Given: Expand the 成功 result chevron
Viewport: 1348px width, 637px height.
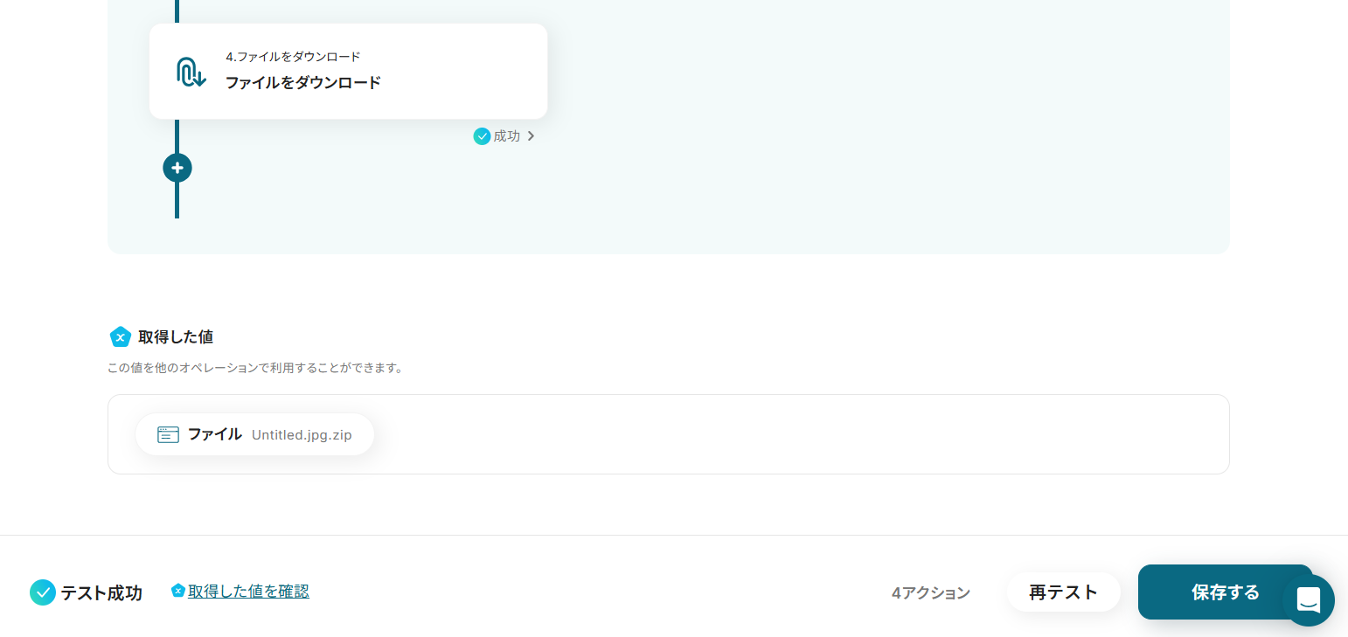Looking at the screenshot, I should point(531,136).
